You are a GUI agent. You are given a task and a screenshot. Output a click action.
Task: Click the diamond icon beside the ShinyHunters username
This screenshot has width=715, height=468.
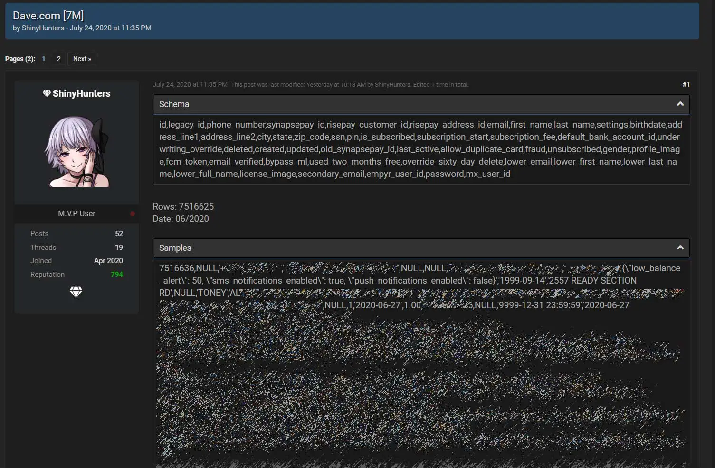tap(47, 93)
